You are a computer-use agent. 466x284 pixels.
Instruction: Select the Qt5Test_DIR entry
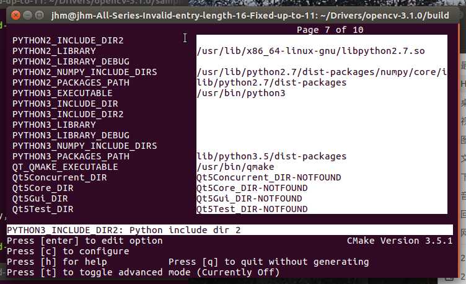click(43, 209)
